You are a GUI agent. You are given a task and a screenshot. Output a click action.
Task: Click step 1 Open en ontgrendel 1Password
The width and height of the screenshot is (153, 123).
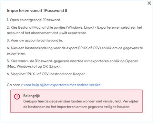point(34,20)
